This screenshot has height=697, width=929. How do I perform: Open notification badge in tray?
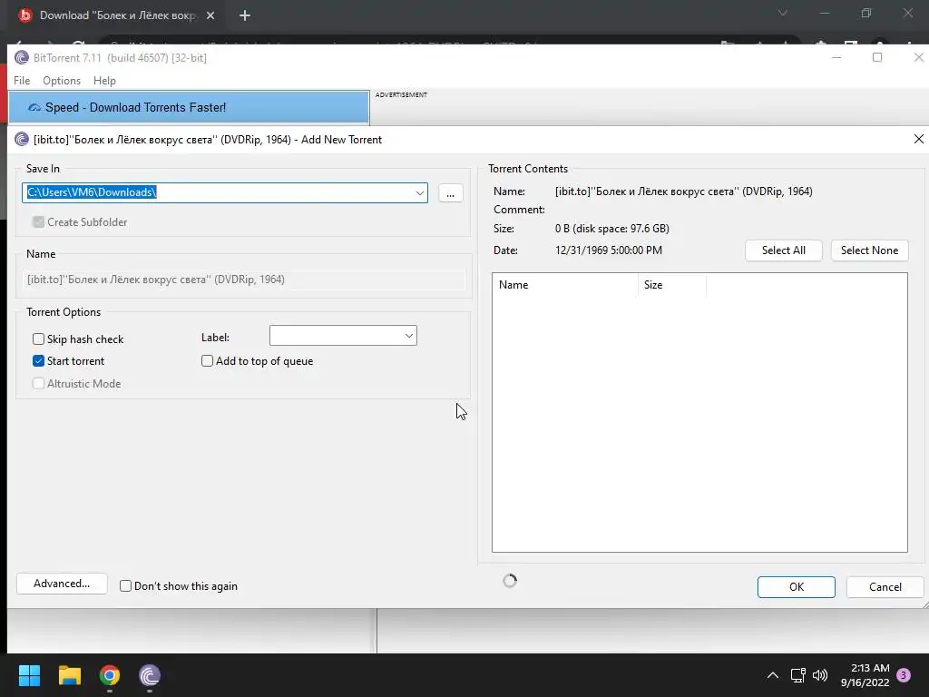904,675
